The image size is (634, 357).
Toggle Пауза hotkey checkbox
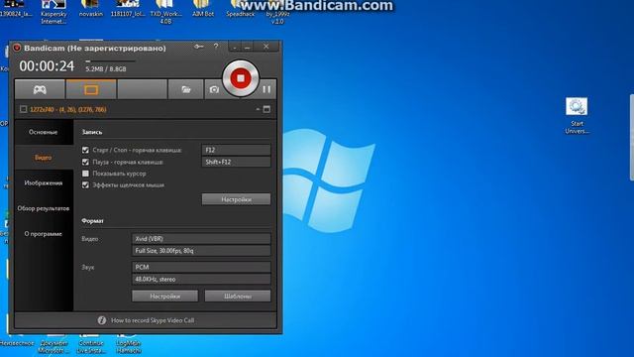click(85, 162)
